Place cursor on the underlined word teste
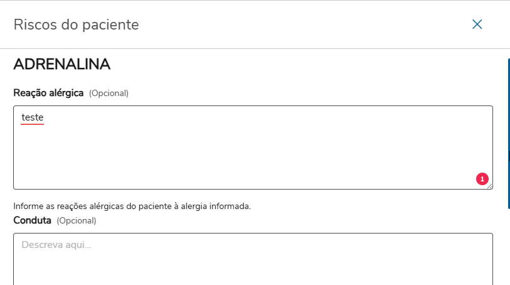The image size is (510, 285). click(32, 117)
